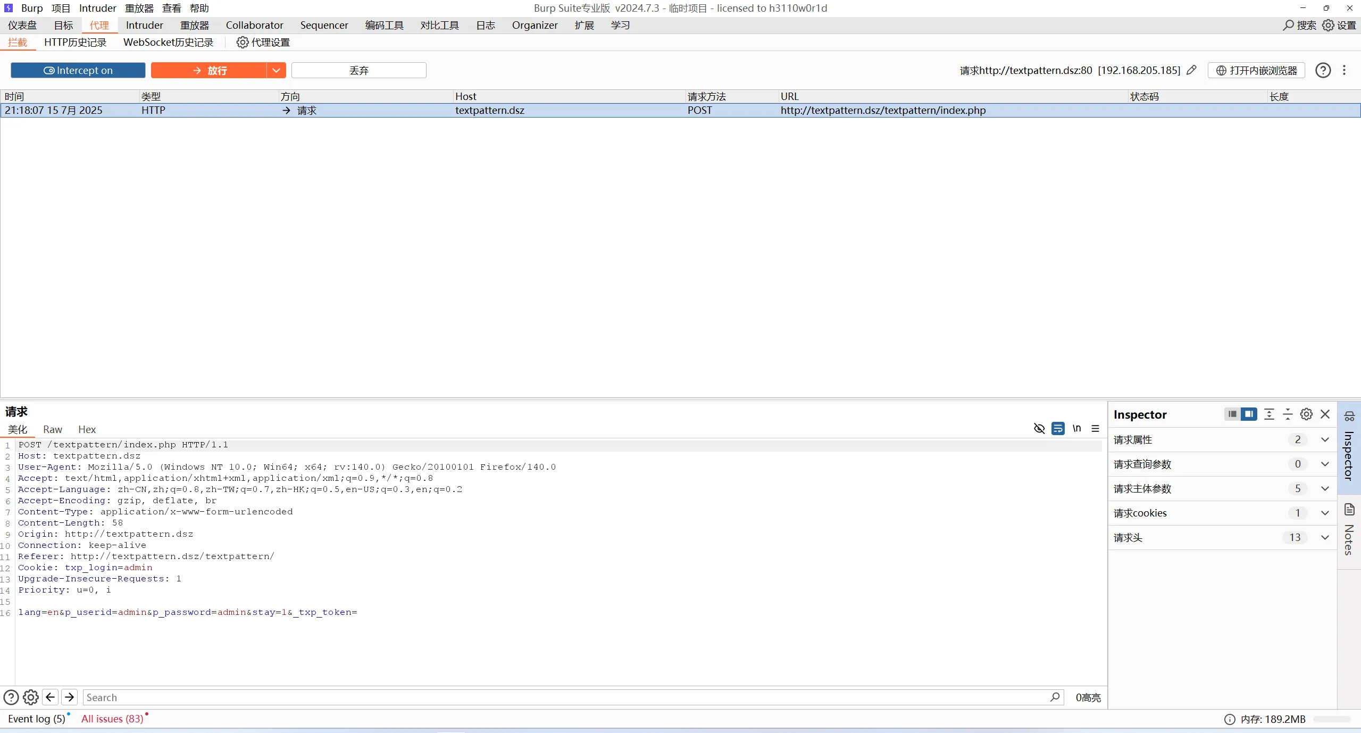The width and height of the screenshot is (1361, 733).
Task: Open the dropdown arrow next to 放行
Action: pyautogui.click(x=276, y=70)
